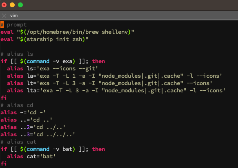Click the final 'fi' keyword at bottom
This screenshot has height=168, width=238.
pyautogui.click(x=4, y=164)
